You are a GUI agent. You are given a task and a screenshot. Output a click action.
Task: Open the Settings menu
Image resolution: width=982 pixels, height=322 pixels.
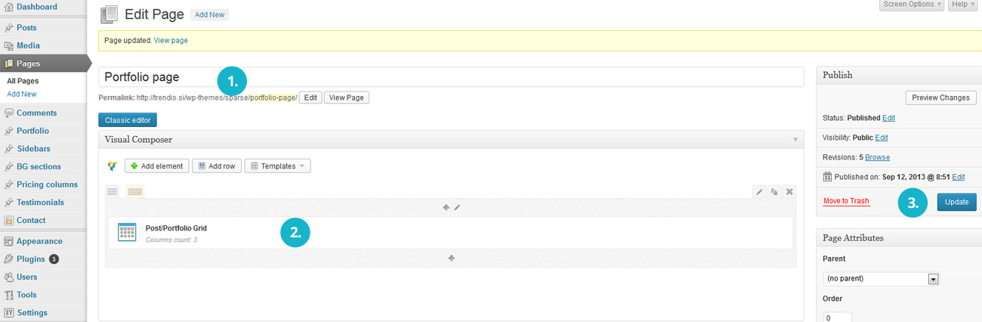[x=32, y=313]
